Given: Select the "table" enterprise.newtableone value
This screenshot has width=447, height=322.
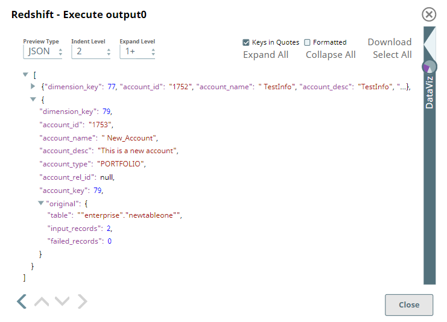Looking at the screenshot, I should [x=130, y=215].
